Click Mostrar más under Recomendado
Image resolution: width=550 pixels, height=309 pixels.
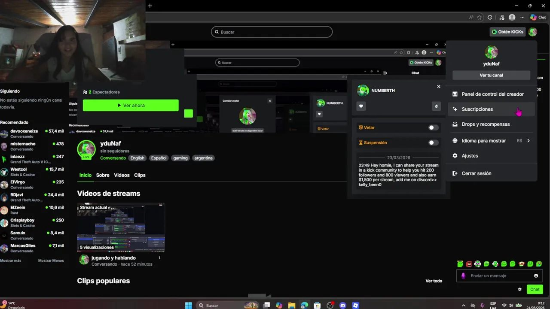click(11, 261)
